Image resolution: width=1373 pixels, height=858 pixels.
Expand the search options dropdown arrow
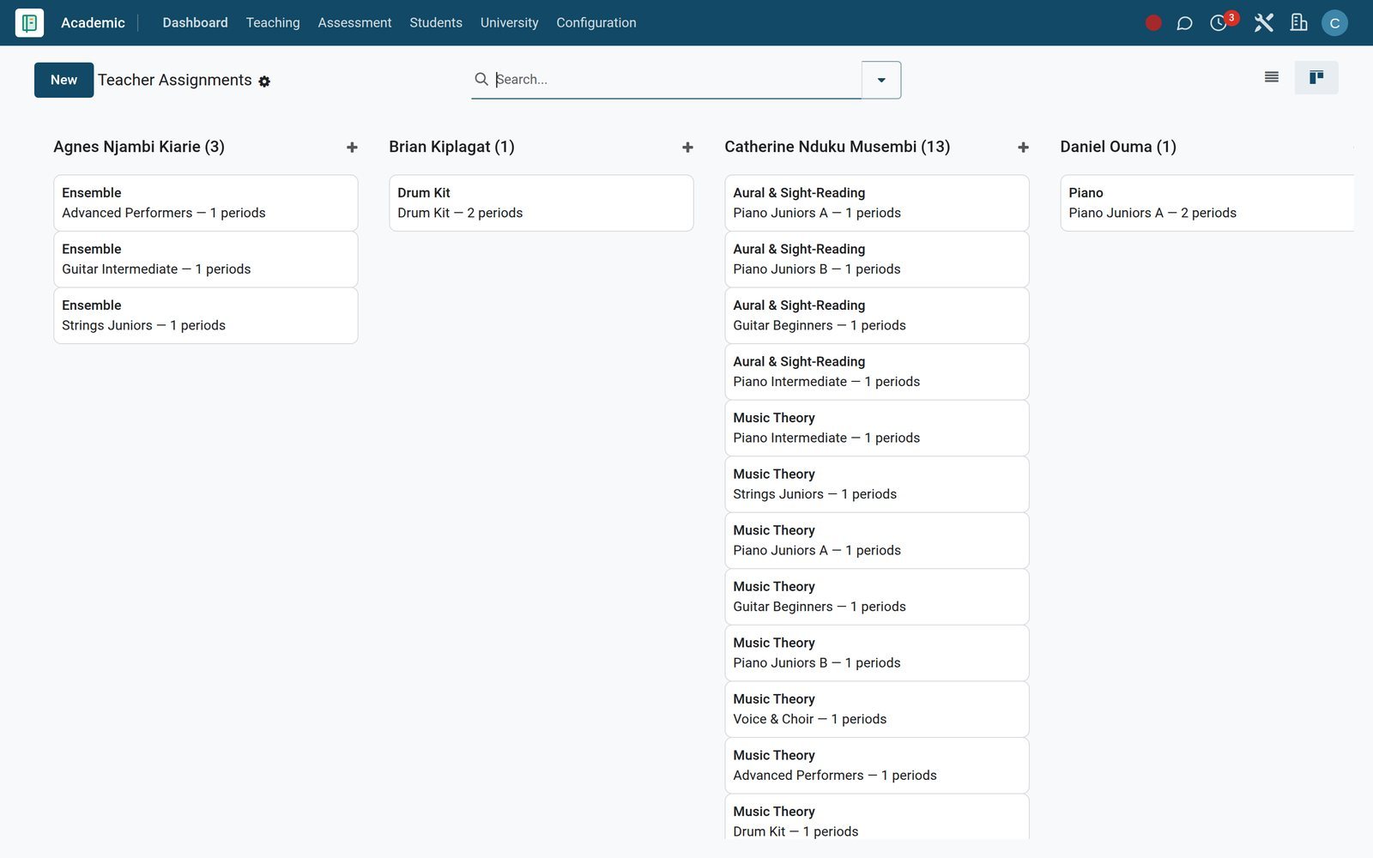881,80
